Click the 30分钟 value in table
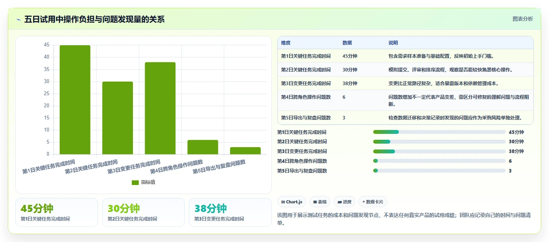 pyautogui.click(x=350, y=70)
